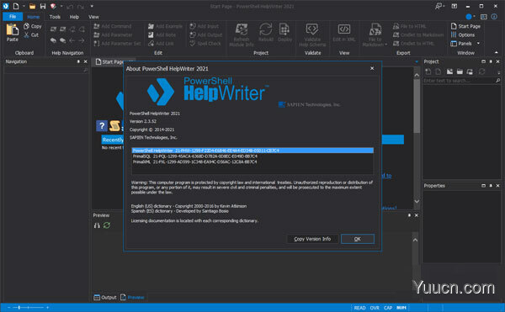This screenshot has height=312, width=505.
Task: Pin the Navigation panel
Action: tap(78, 61)
